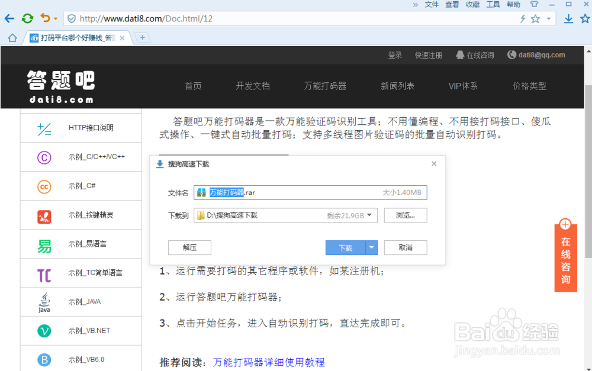Image resolution: width=592 pixels, height=371 pixels.
Task: Click the lightning speed-mode icon in the address bar
Action: click(x=523, y=18)
